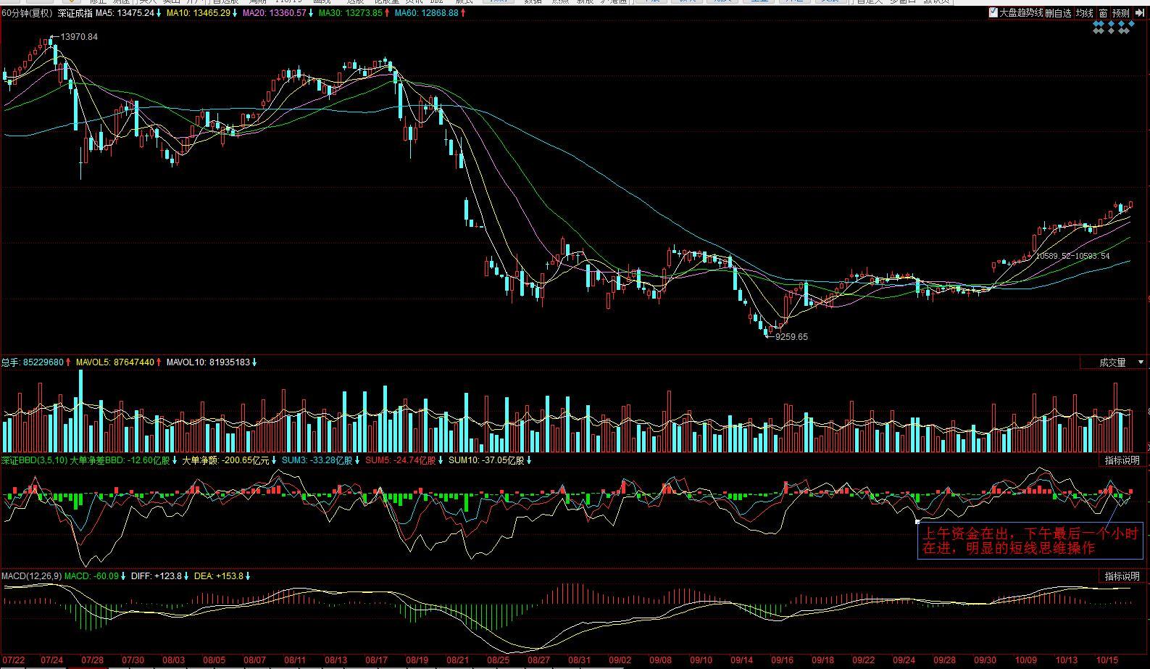
Task: Click the MACD(12,26,9) indicator label
Action: point(31,576)
